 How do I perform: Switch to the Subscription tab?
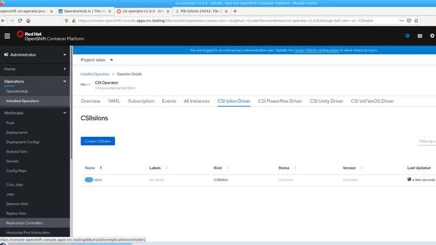click(x=141, y=101)
